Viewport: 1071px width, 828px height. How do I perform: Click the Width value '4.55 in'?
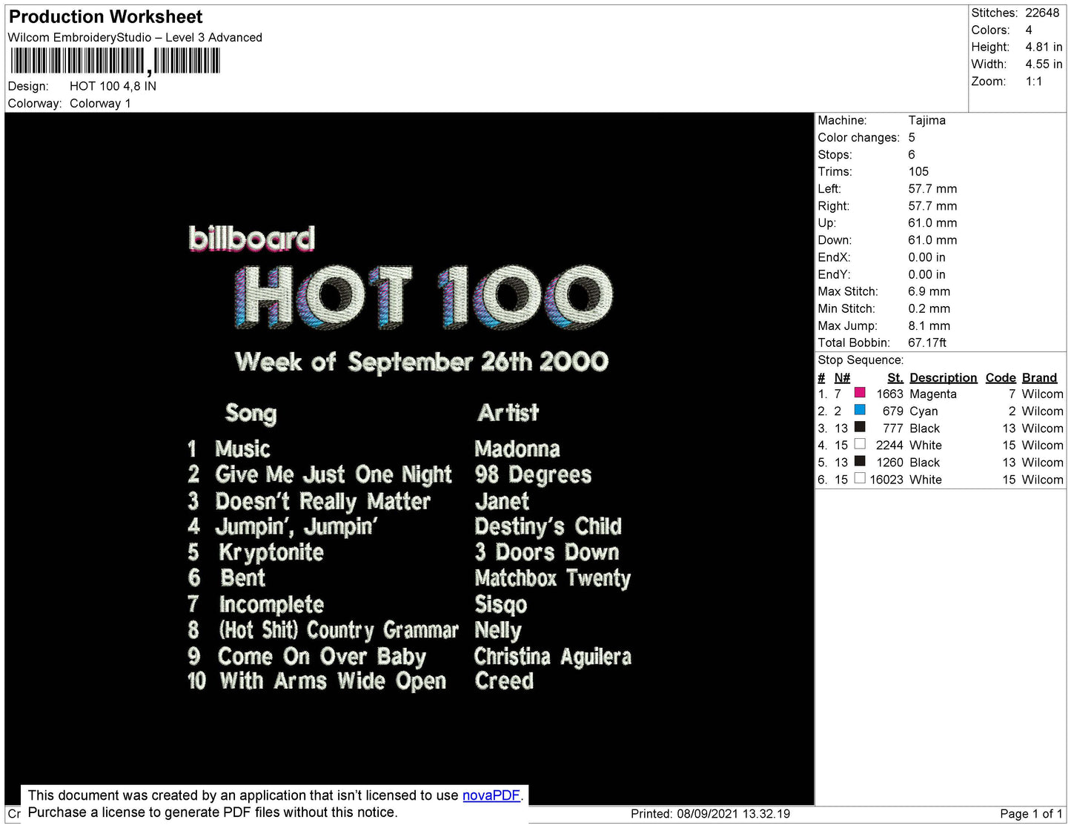(1044, 64)
